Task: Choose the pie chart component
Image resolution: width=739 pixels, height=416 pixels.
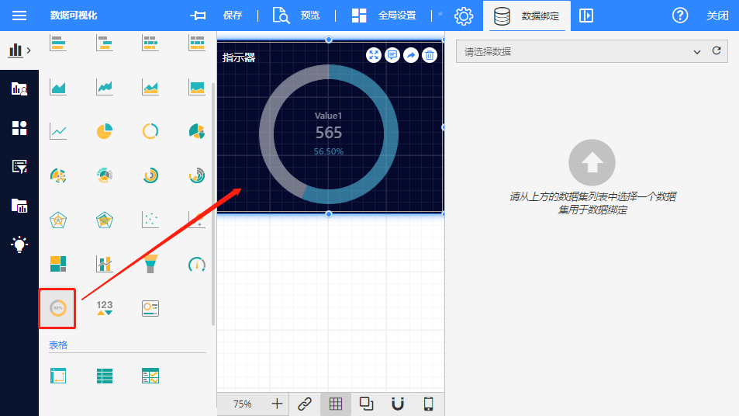Action: coord(104,131)
